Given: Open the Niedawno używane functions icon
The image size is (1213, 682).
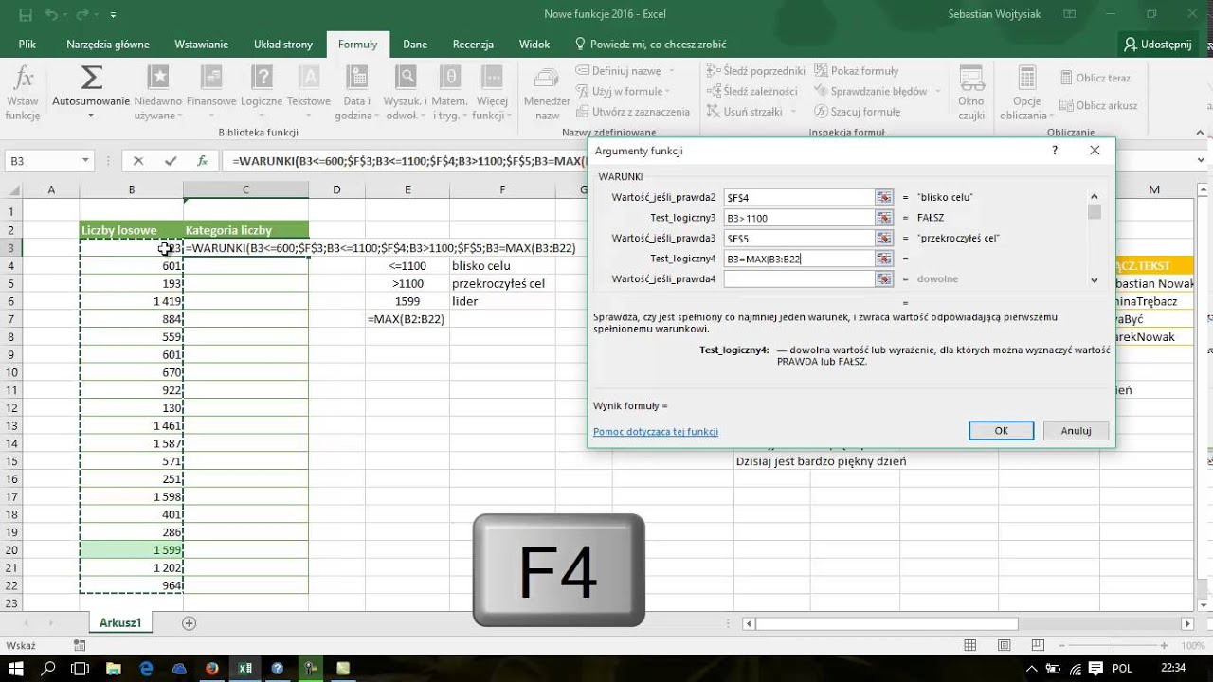Looking at the screenshot, I should tap(158, 78).
